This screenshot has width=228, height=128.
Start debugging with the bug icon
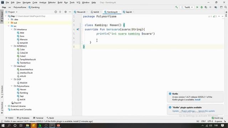point(202,7)
